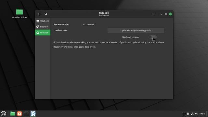208x117 pixels.
Task: Click the system version value 2022.04.08
Action: coord(88,24)
